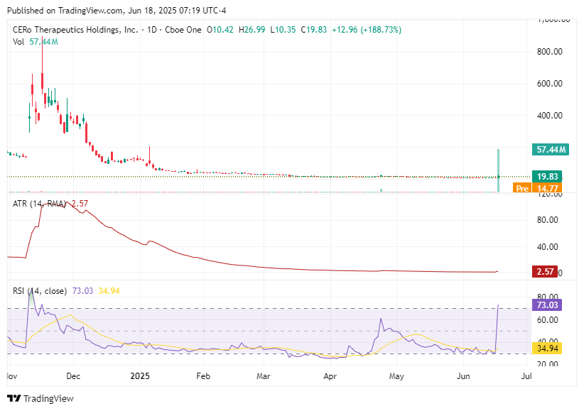Click the change value +12.96 (+188.73%)
This screenshot has width=584, height=411.
coord(367,30)
